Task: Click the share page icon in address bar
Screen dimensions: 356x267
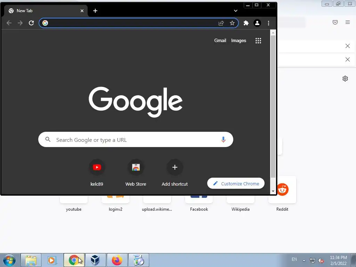Action: [221, 23]
